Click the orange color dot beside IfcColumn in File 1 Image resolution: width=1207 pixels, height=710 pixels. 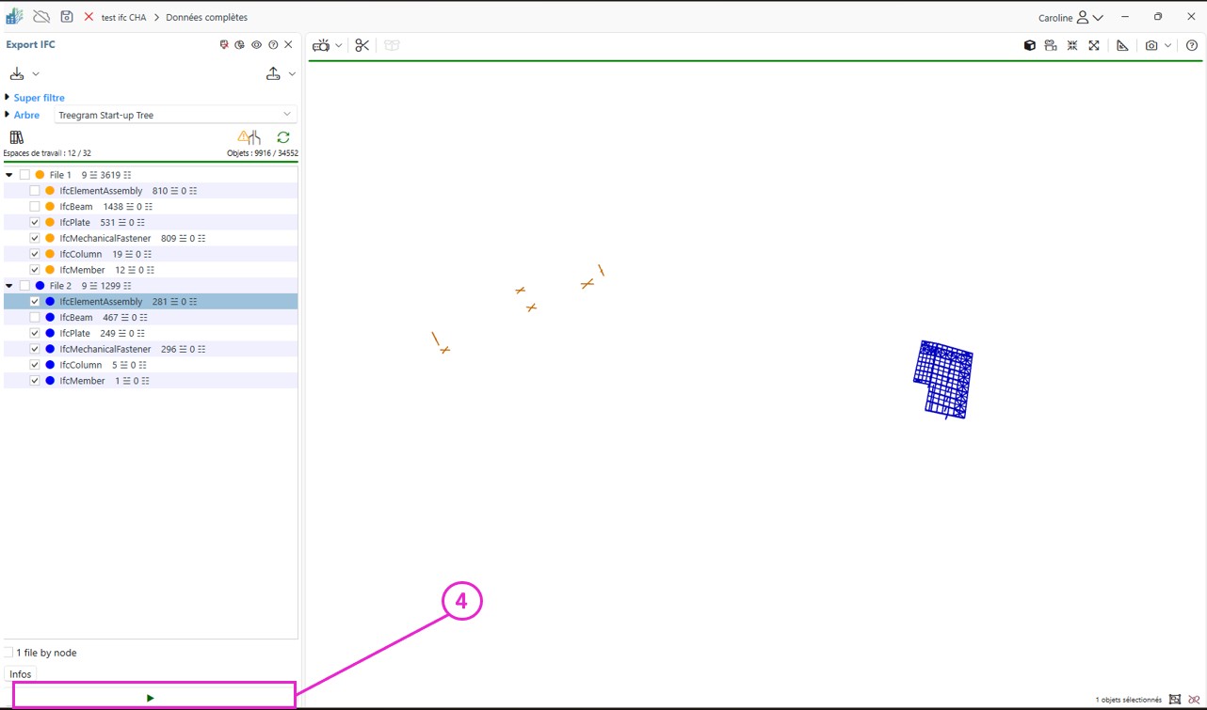click(x=50, y=255)
